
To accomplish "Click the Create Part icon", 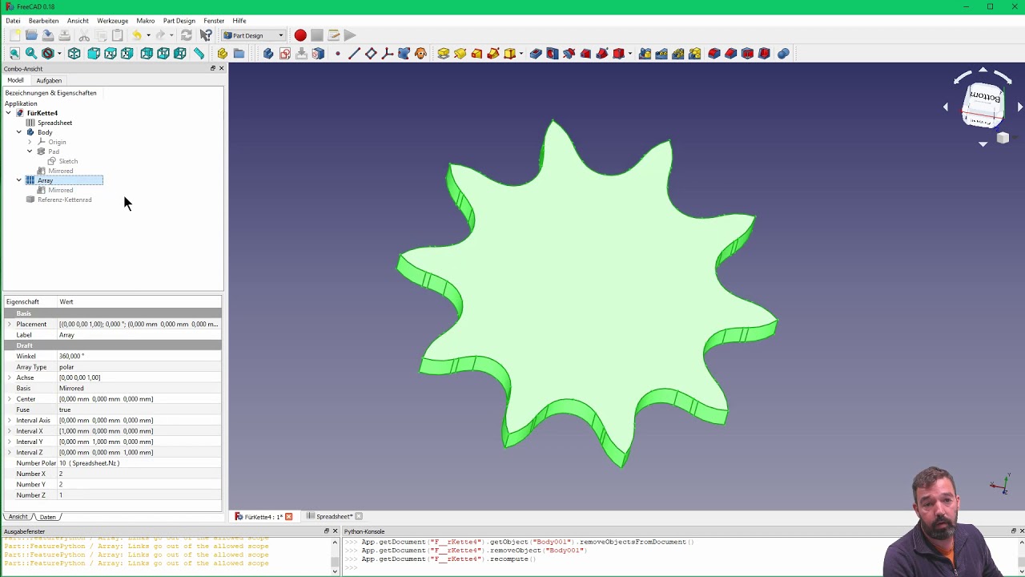I will point(223,54).
